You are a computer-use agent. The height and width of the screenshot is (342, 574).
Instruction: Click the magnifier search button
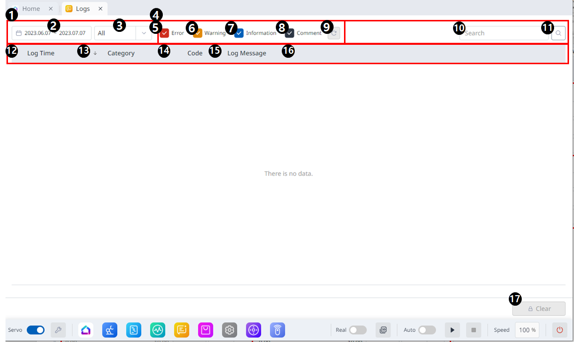tap(558, 33)
